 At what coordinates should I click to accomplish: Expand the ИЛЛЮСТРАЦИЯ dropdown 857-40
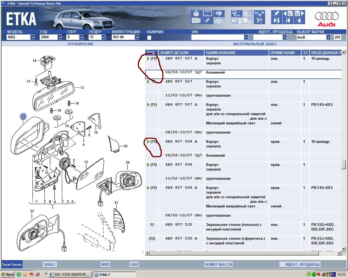136,37
